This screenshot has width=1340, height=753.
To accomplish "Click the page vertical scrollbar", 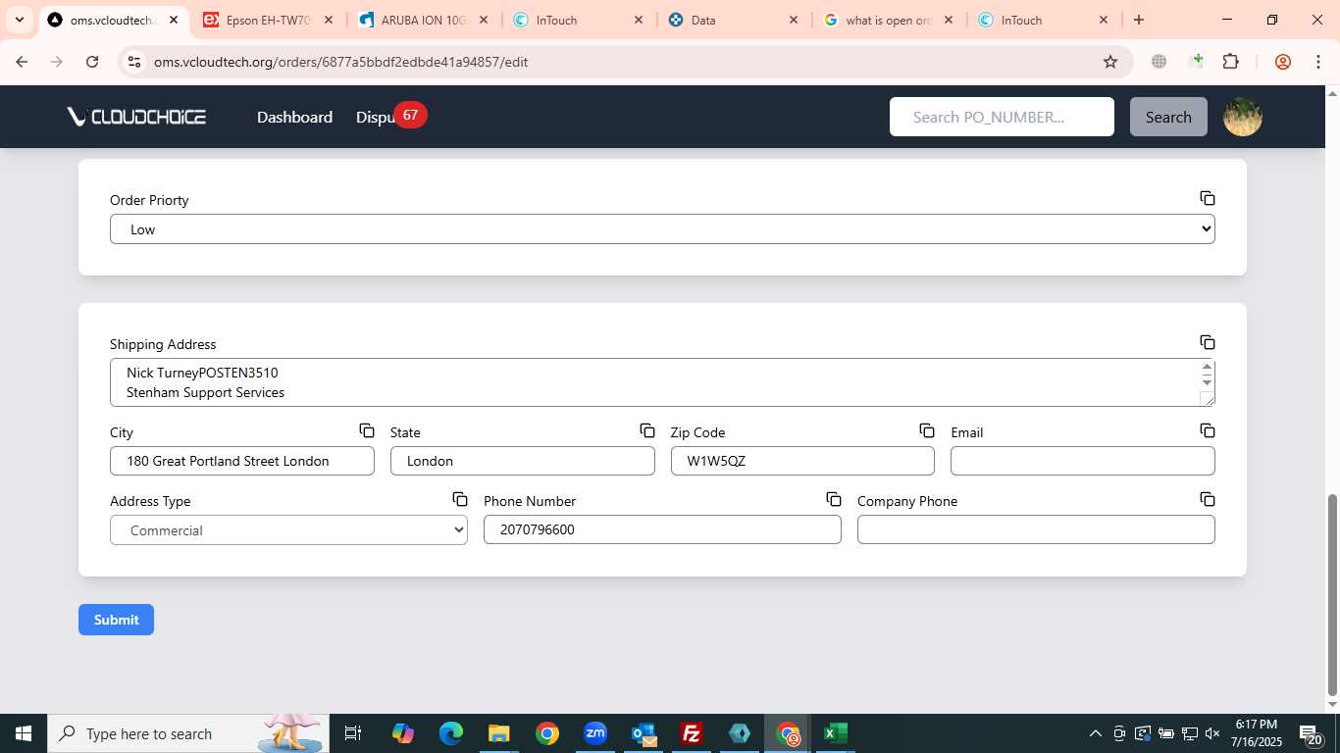I will tap(1332, 595).
